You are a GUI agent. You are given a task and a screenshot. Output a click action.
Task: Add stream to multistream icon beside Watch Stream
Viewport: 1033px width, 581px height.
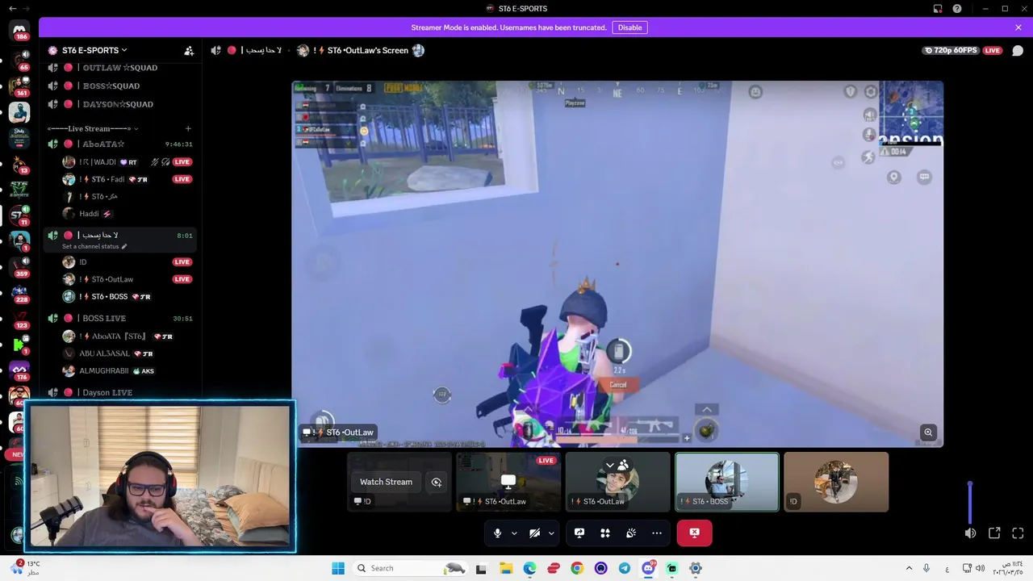click(437, 482)
